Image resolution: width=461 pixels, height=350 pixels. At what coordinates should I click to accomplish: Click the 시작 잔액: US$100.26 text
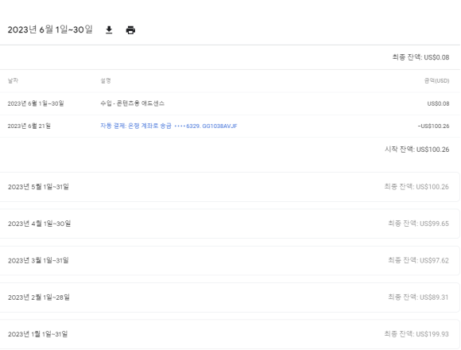pos(417,150)
